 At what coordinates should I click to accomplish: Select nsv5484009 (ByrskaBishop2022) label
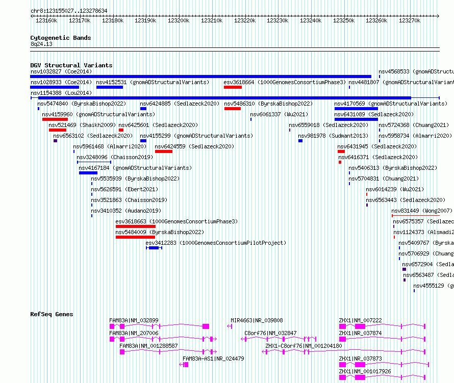160,232
